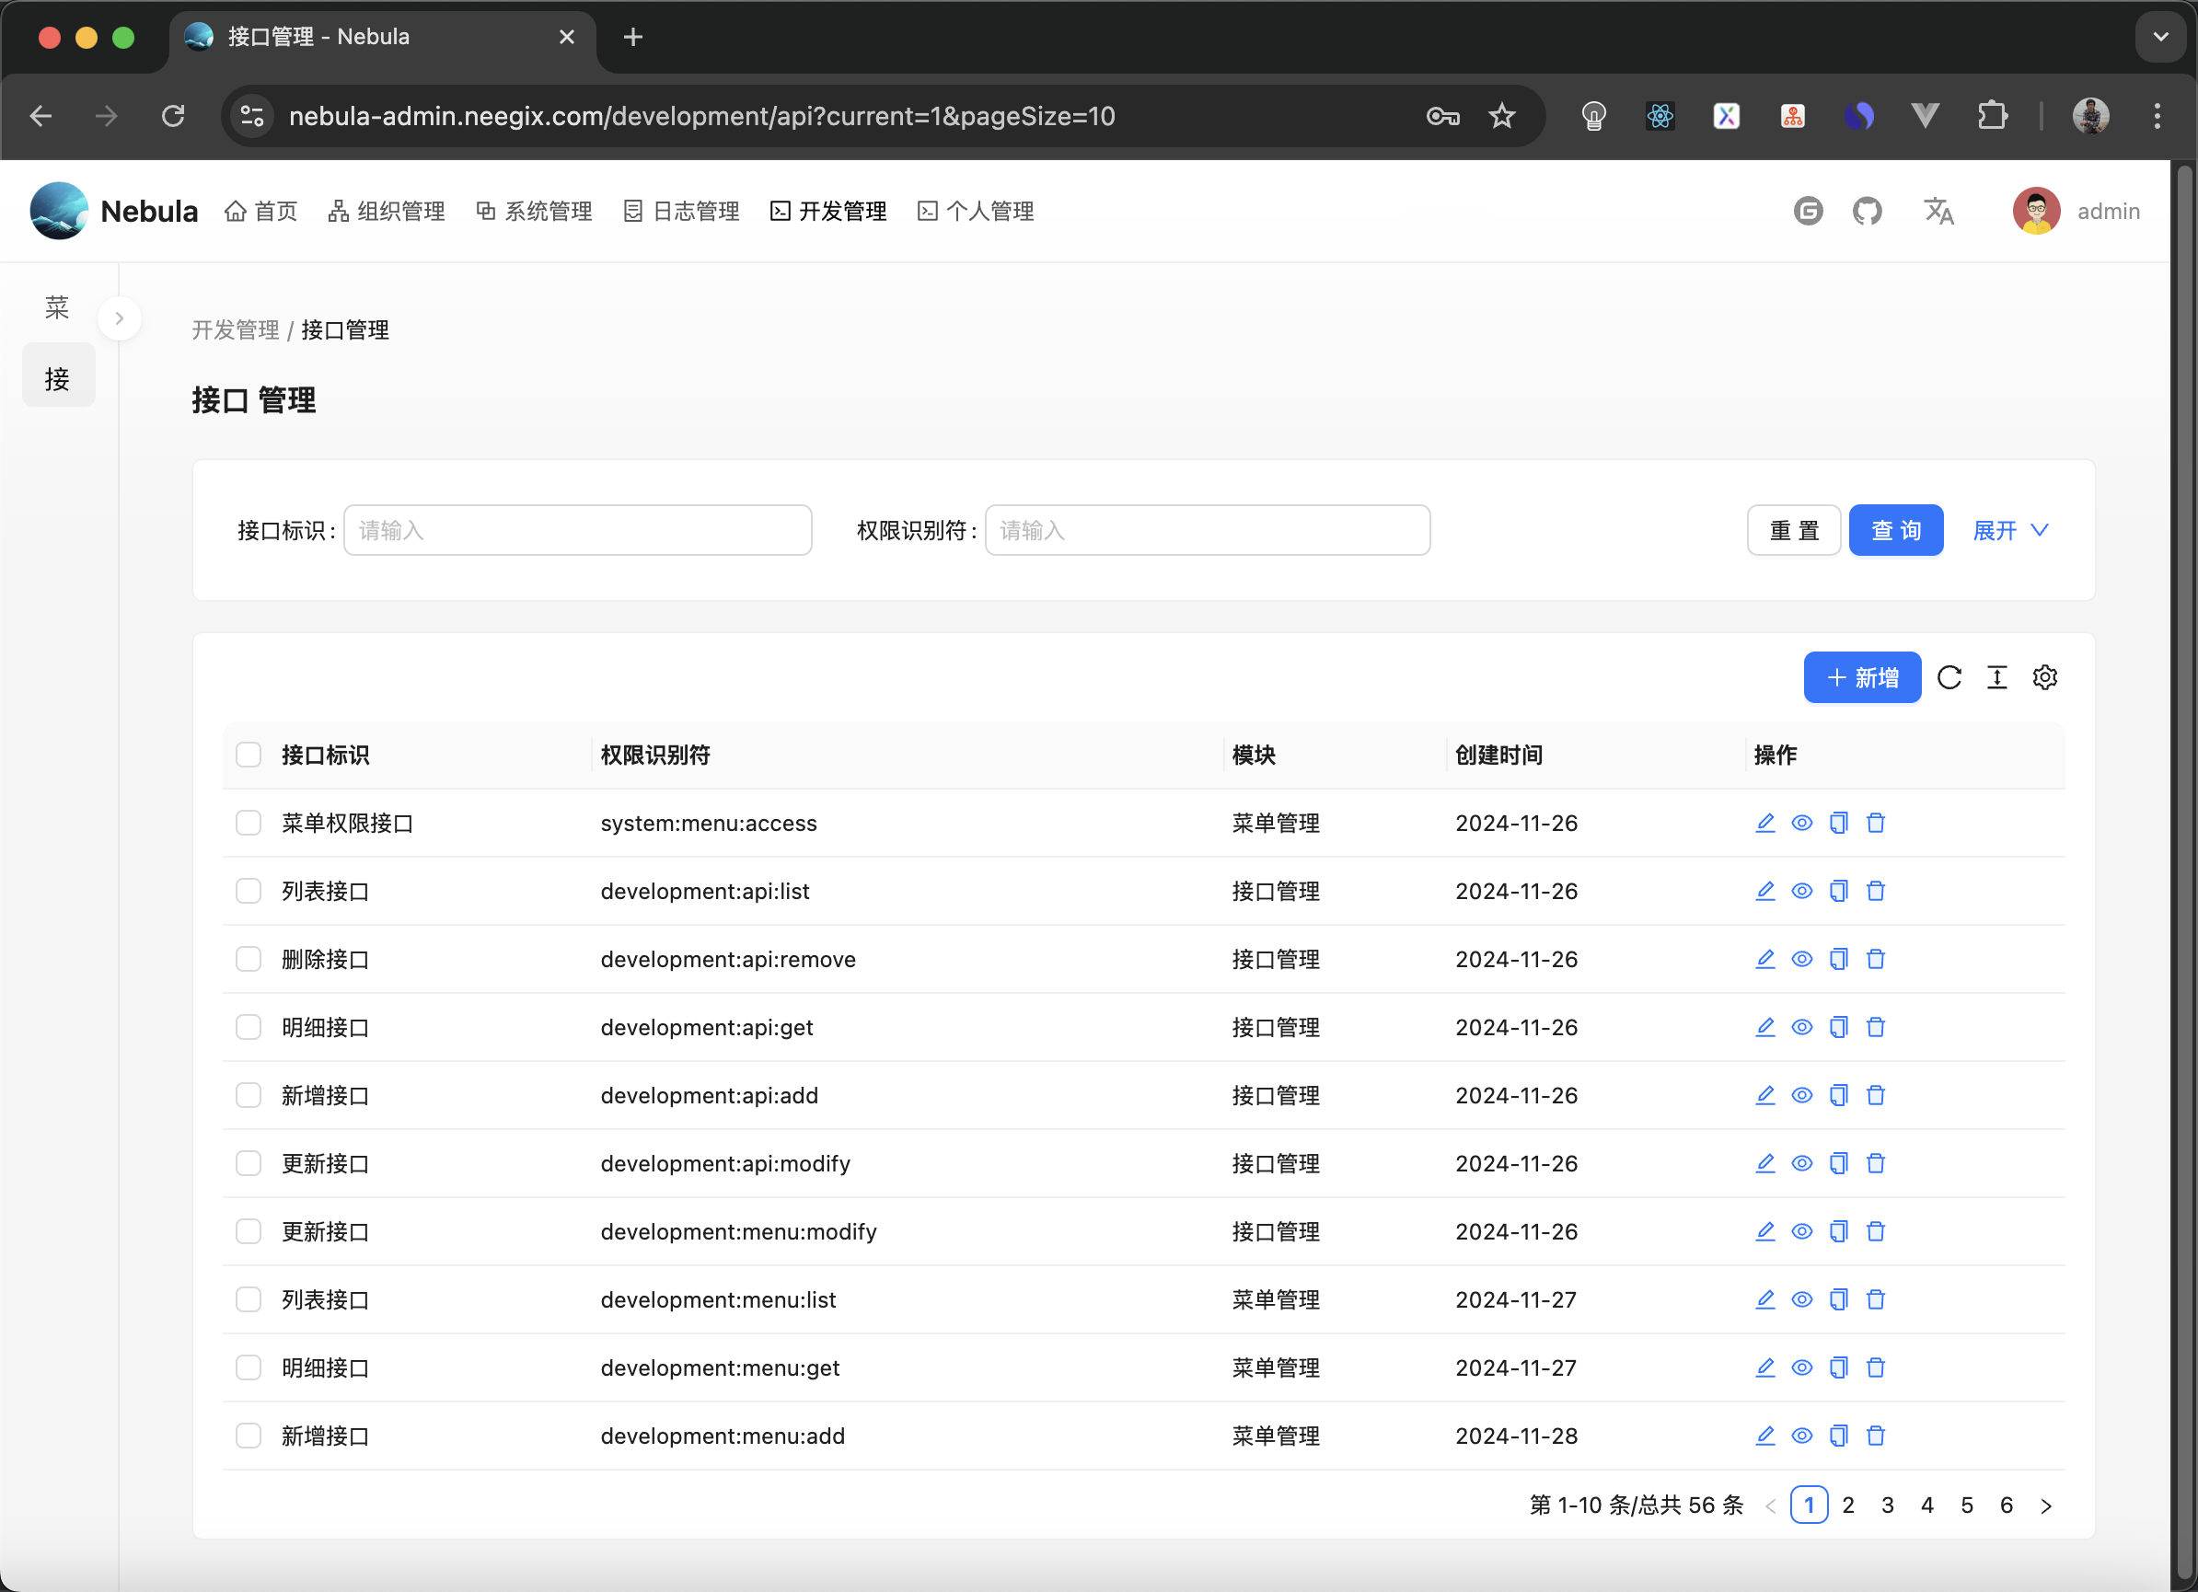Click delete trash icon for development:api:get row
This screenshot has width=2198, height=1592.
pos(1875,1027)
